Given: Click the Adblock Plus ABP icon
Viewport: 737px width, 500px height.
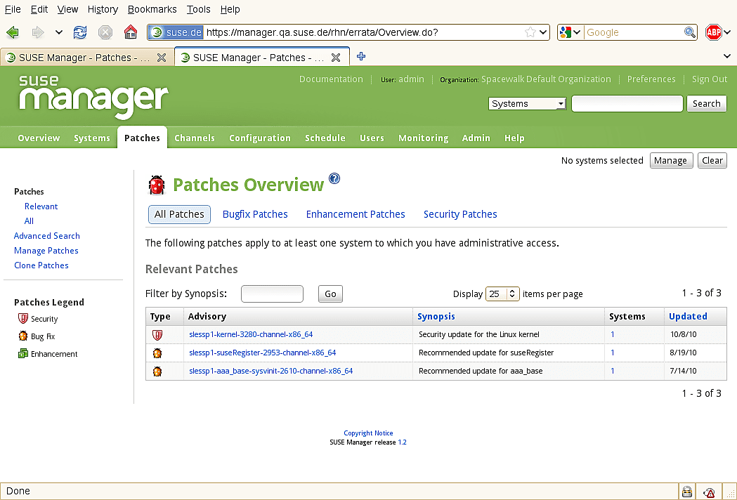Looking at the screenshot, I should click(714, 32).
